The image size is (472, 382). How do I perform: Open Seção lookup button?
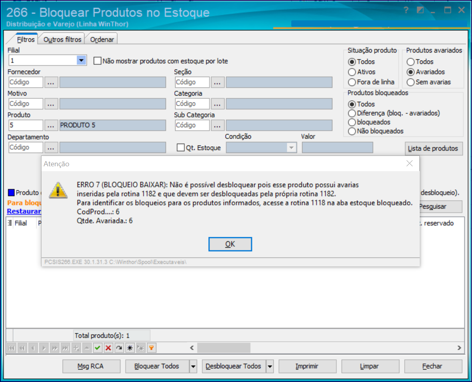pyautogui.click(x=217, y=82)
